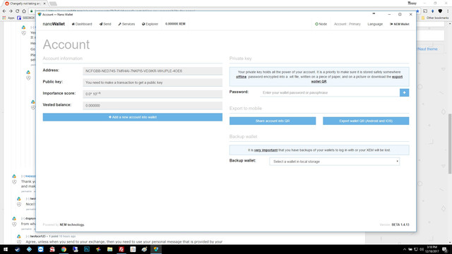Click the Windows Start button
This screenshot has width=452, height=254.
tap(6, 249)
